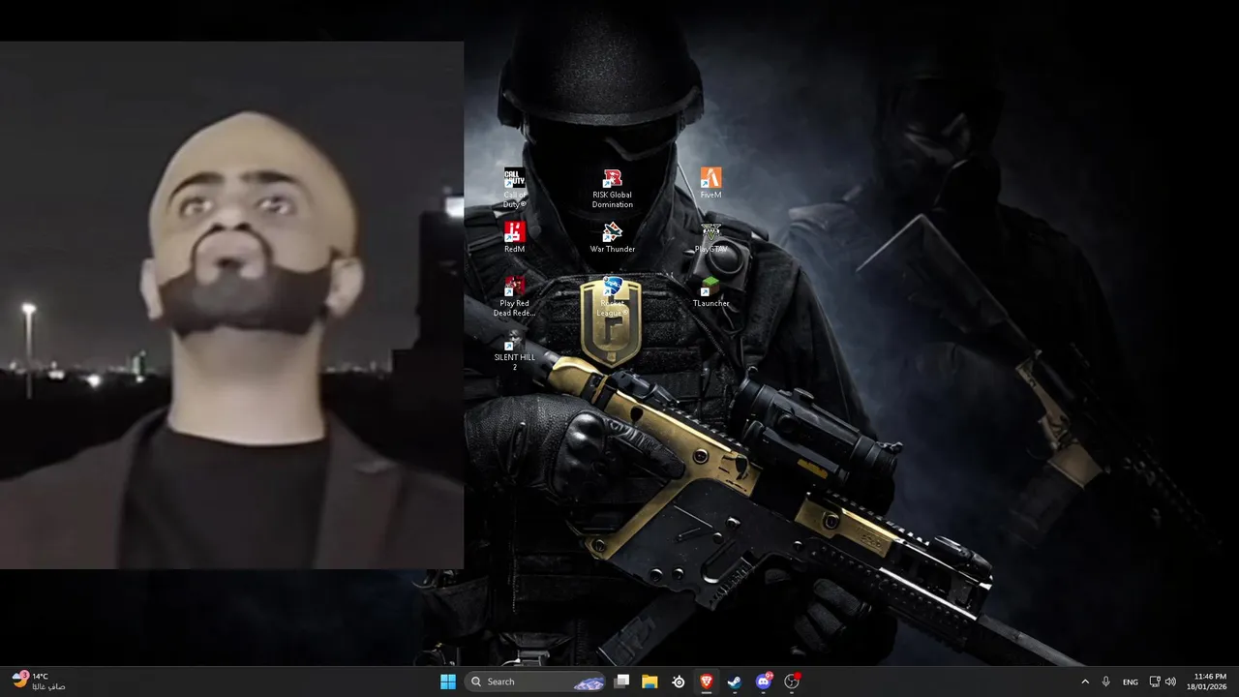1239x697 pixels.
Task: Select the RedM desktop icon
Action: tap(514, 237)
